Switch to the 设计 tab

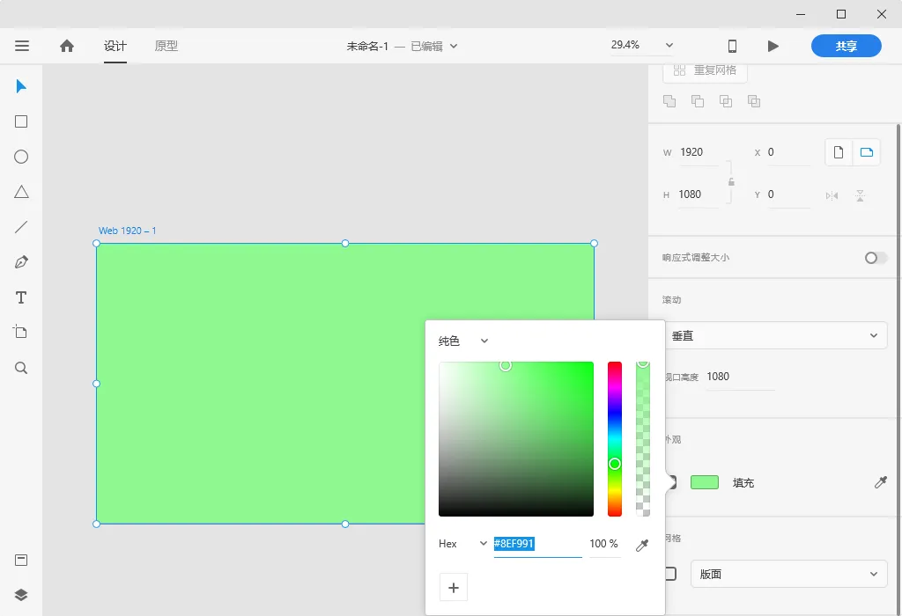(x=115, y=46)
